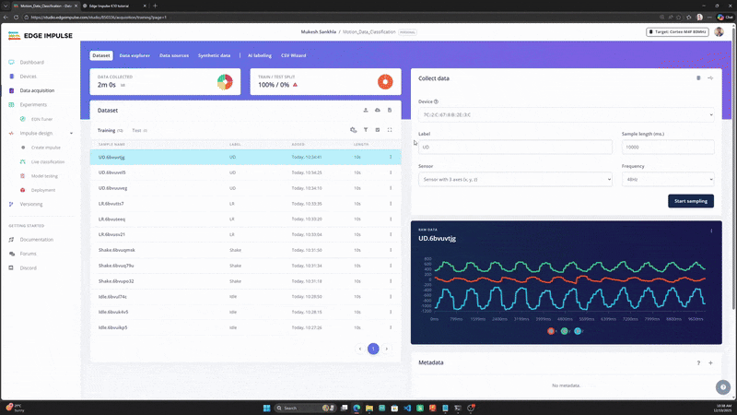Click the expand fullscreen icon above sample list
Screen dimensions: 737x415
click(x=390, y=130)
